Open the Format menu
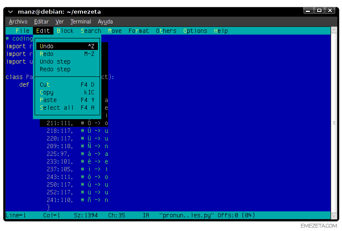The image size is (342, 231). coord(139,31)
